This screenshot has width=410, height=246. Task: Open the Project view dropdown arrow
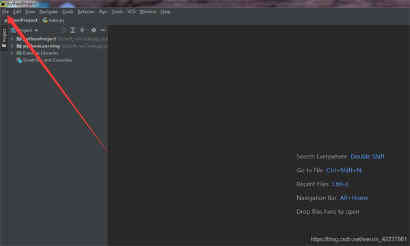(36, 31)
